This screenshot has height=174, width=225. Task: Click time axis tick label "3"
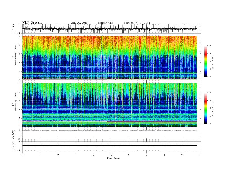[x=76, y=155]
